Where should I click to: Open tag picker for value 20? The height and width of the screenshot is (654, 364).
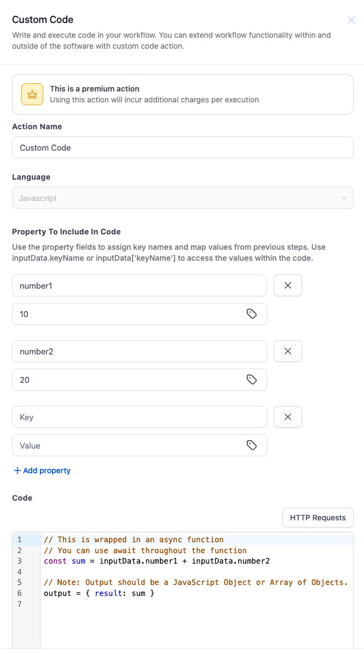[x=251, y=380]
